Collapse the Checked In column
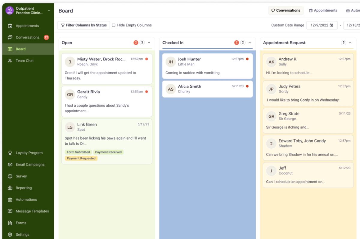The image size is (360, 239). point(250,42)
